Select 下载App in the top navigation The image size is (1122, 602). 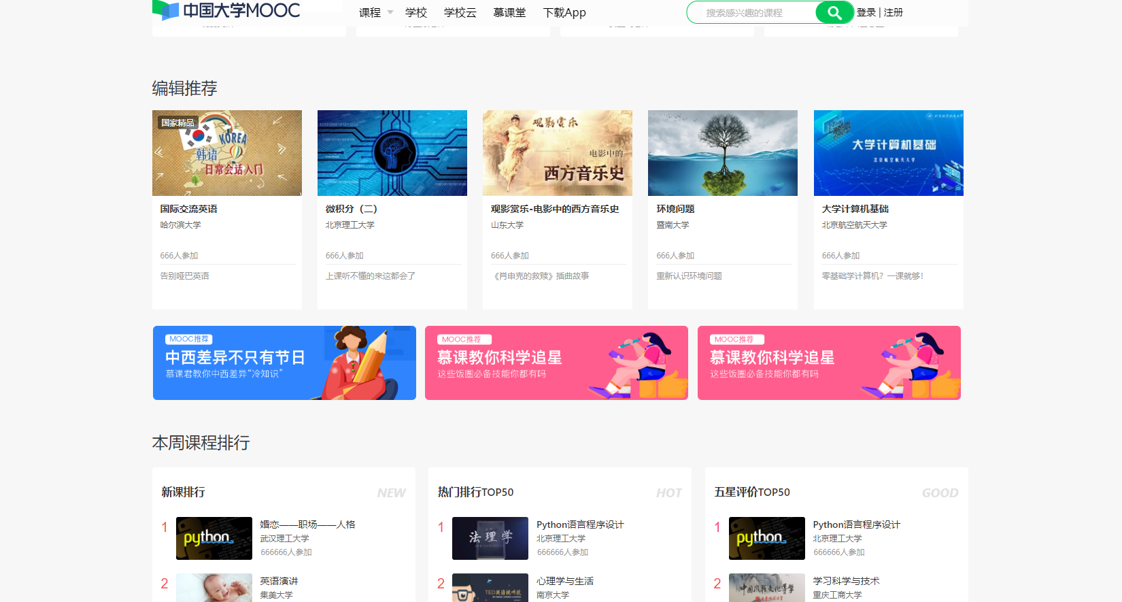(564, 12)
